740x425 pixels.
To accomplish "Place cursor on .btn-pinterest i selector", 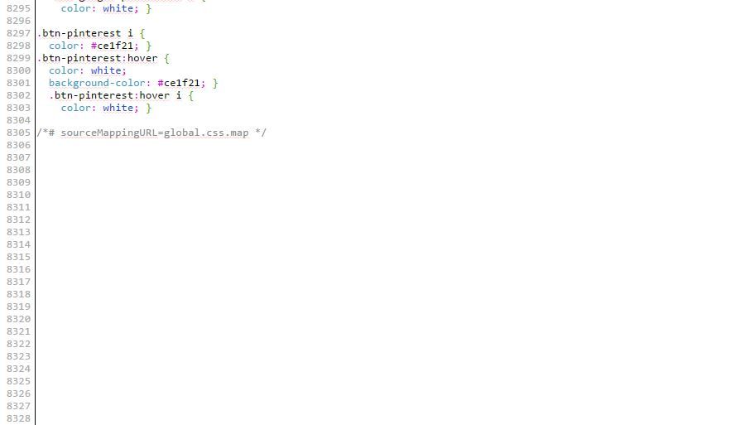I will (x=85, y=33).
